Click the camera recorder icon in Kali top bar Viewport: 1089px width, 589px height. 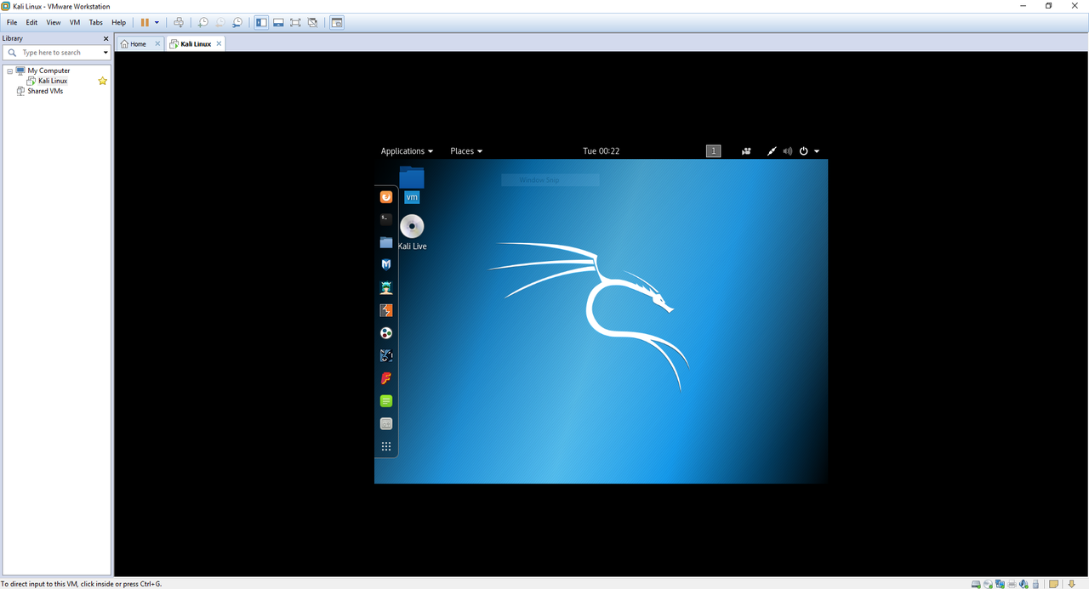pos(746,151)
